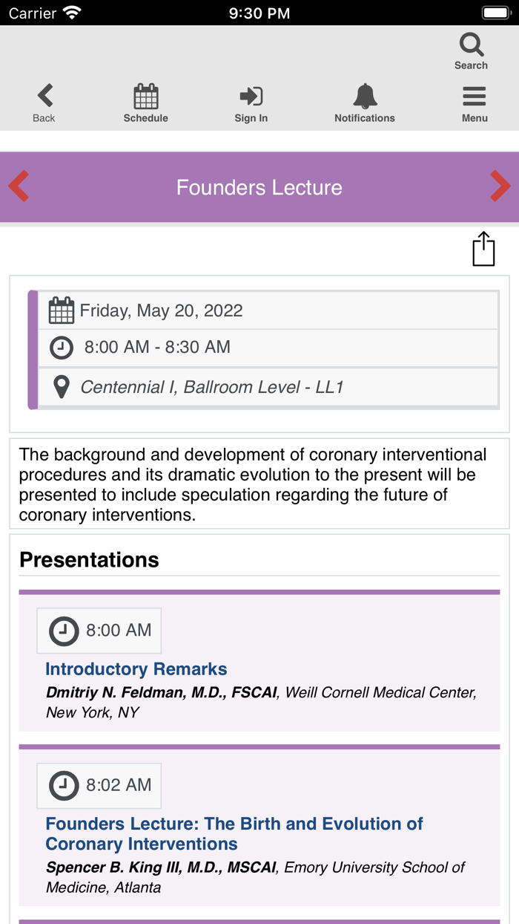Viewport: 519px width, 924px height.
Task: Open the Introductory Remarks presentation
Action: (x=136, y=669)
